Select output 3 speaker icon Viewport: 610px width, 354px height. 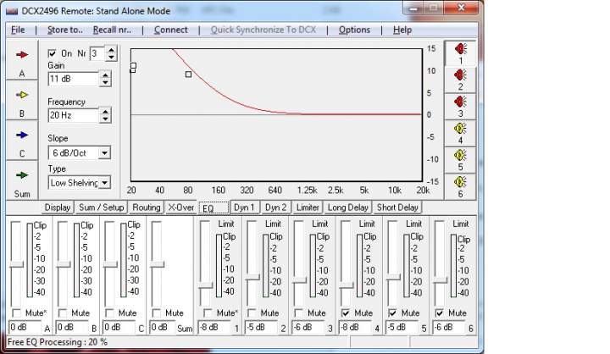[x=461, y=102]
